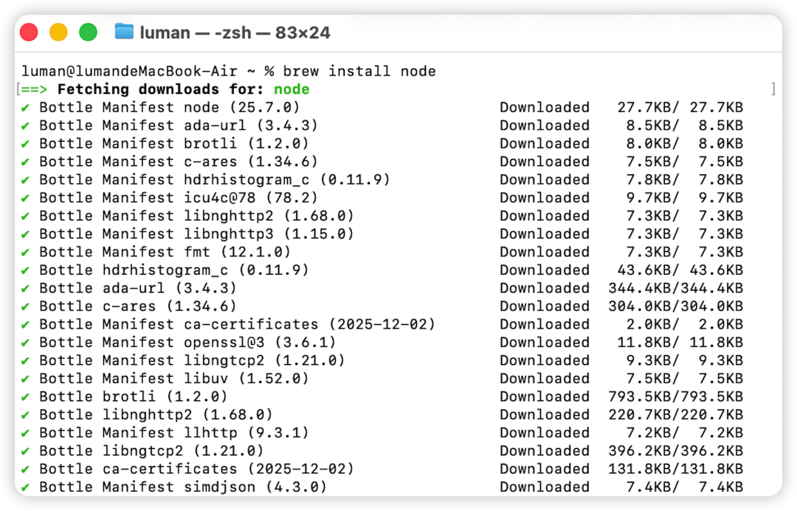
Task: Select the line "Bottle Manifest llhttp (9.3.1)"
Action: (x=174, y=432)
